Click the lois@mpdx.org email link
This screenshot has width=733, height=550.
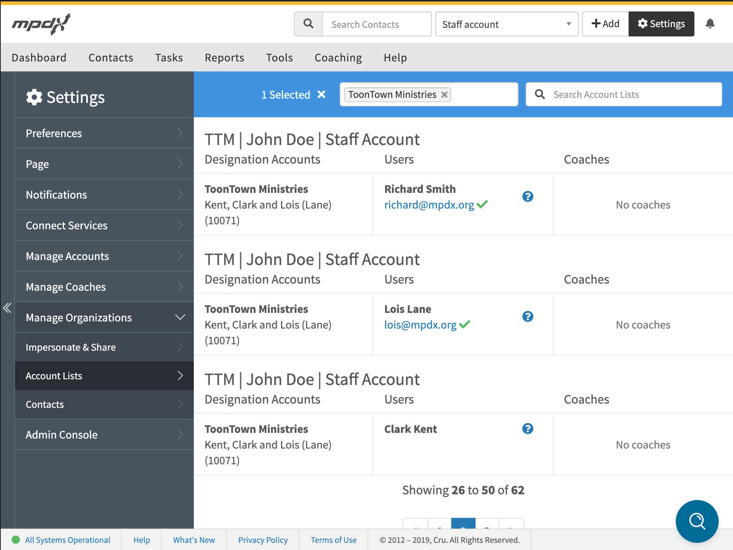click(x=420, y=325)
